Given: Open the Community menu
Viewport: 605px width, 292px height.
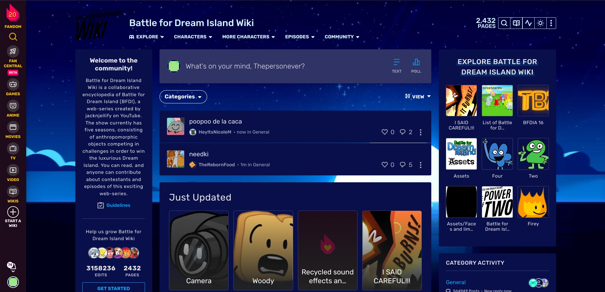Looking at the screenshot, I should (x=342, y=37).
